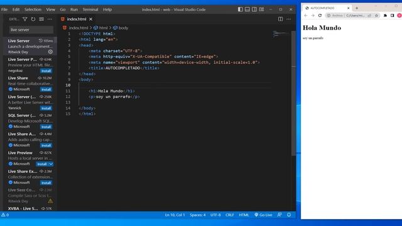This screenshot has height=226, width=402.
Task: Bookmark the page with star icon
Action: pos(376,15)
